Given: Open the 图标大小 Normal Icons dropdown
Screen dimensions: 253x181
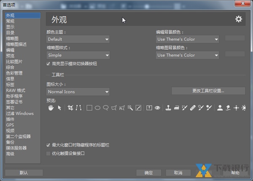Looking at the screenshot, I should tap(78, 92).
